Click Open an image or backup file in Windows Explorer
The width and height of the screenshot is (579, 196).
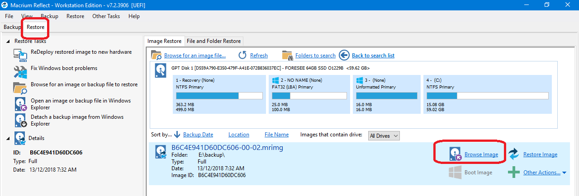(81, 104)
